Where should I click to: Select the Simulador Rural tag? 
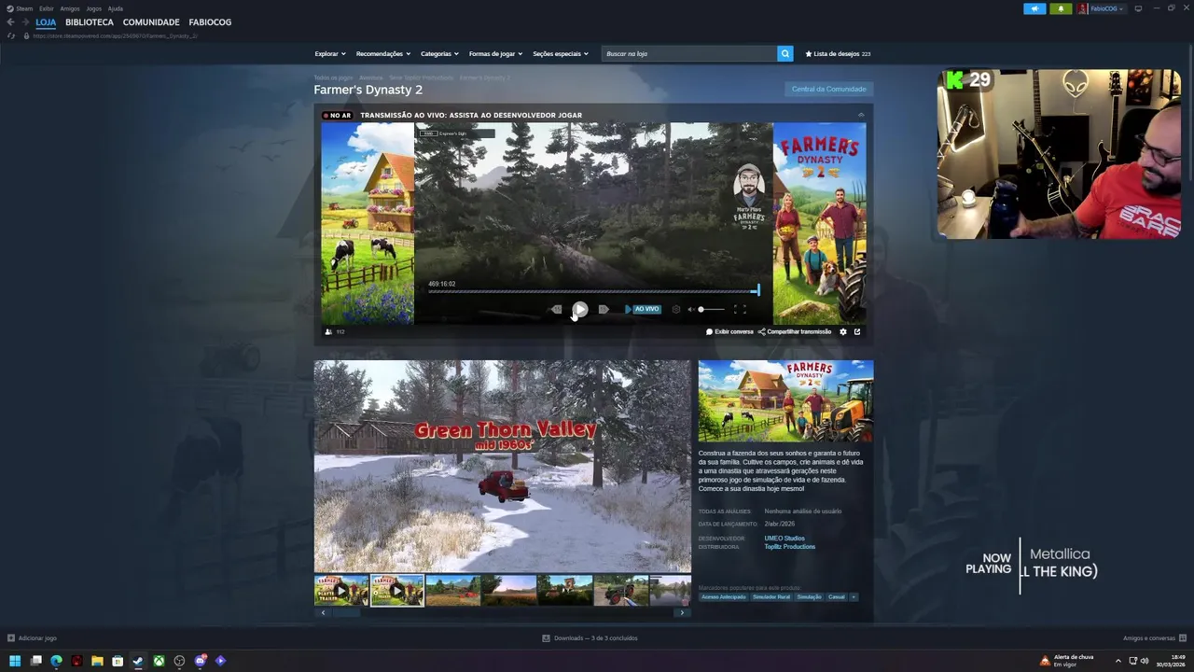coord(771,597)
